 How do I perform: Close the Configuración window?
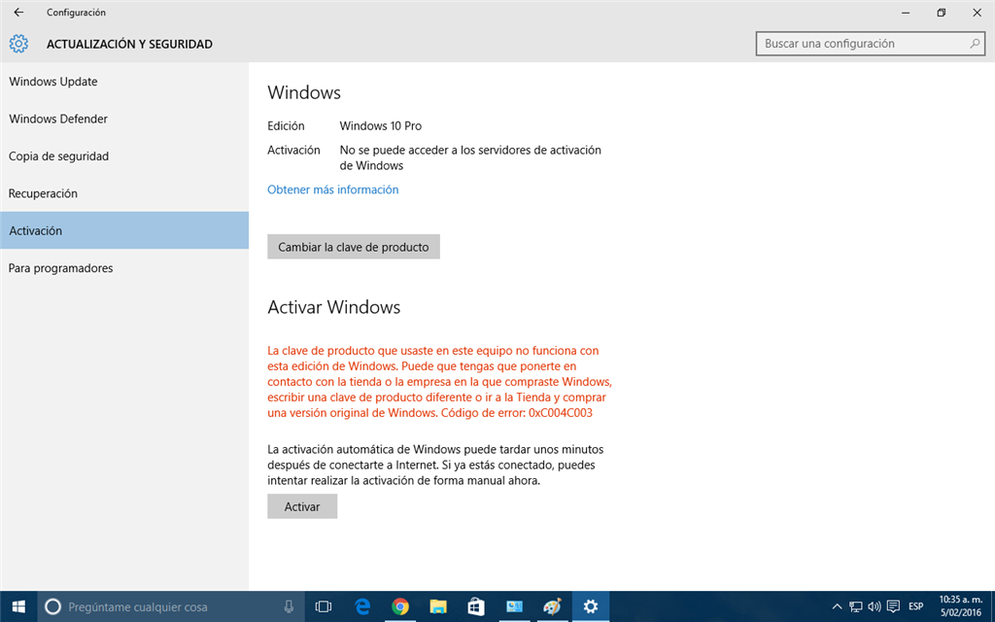(x=977, y=12)
